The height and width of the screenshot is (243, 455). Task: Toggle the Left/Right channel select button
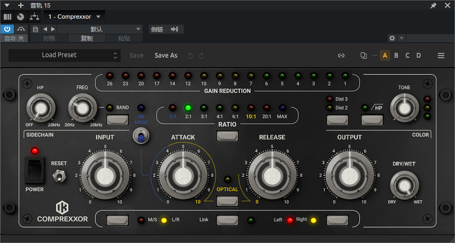tap(337, 221)
